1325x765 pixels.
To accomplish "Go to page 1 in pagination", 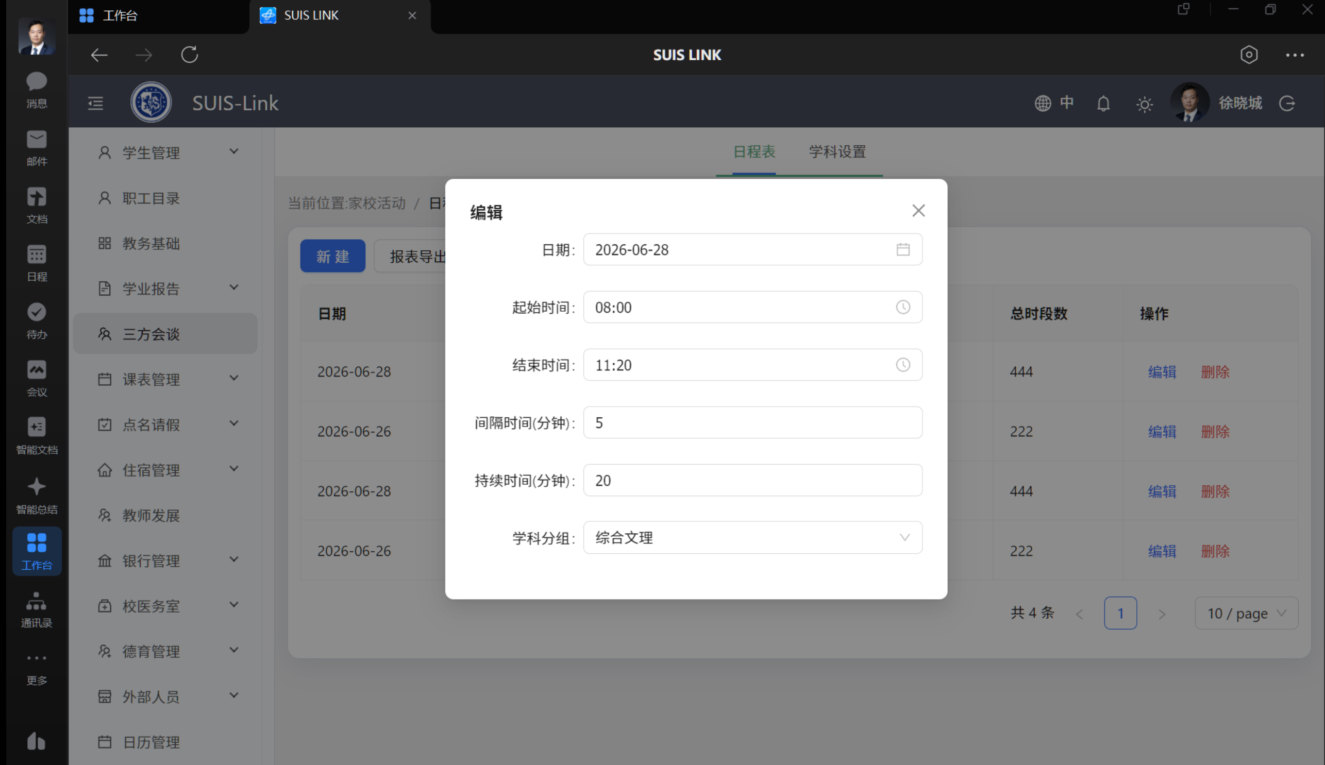I will tap(1120, 613).
